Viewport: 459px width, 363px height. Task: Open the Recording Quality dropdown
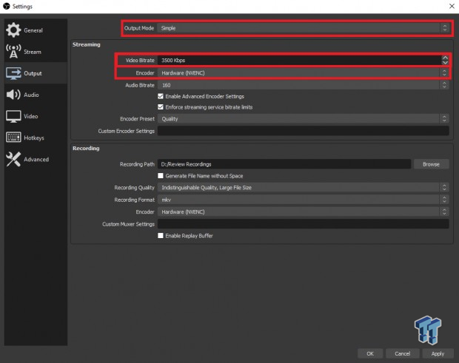pos(303,187)
